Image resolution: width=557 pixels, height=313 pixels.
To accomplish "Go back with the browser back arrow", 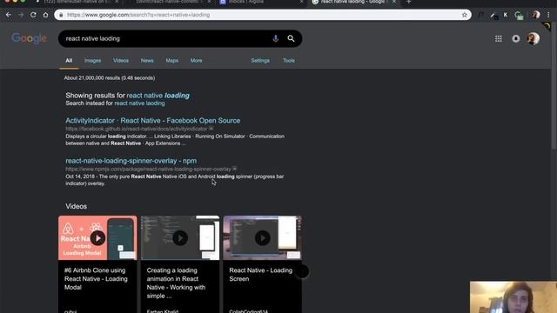I will coord(9,15).
